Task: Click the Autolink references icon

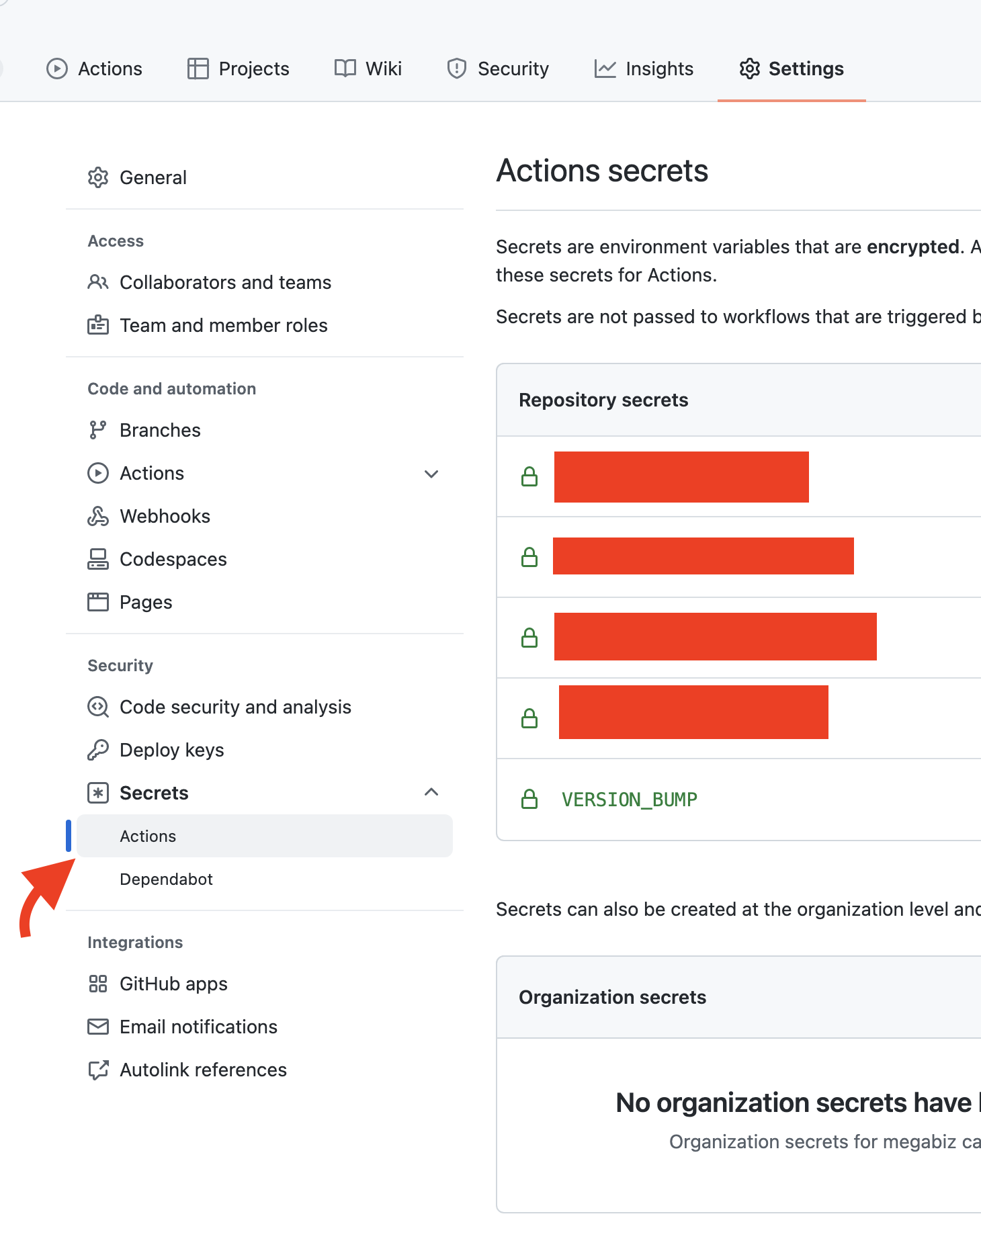Action: [x=98, y=1070]
